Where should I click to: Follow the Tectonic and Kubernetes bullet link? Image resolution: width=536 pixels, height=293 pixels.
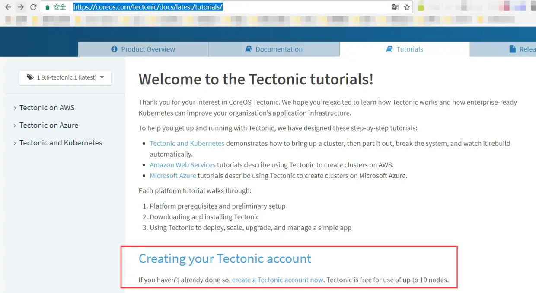click(187, 143)
